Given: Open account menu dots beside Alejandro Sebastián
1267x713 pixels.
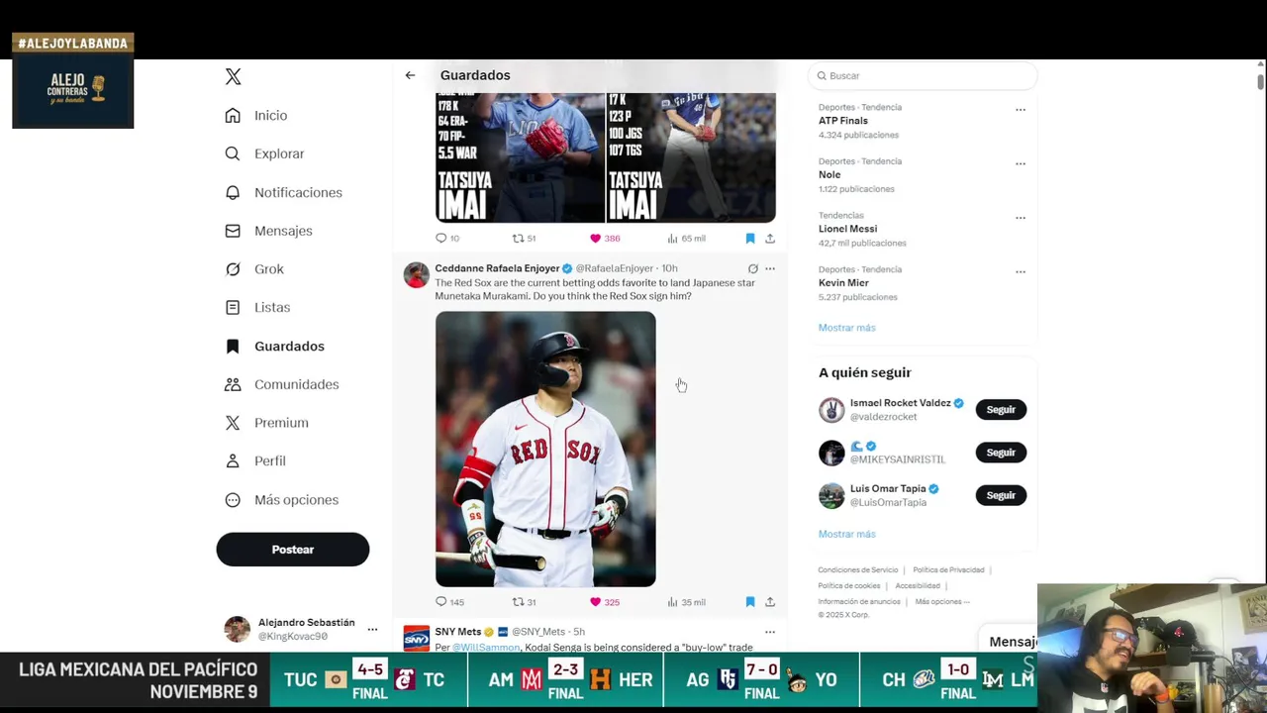Looking at the screenshot, I should click(372, 630).
